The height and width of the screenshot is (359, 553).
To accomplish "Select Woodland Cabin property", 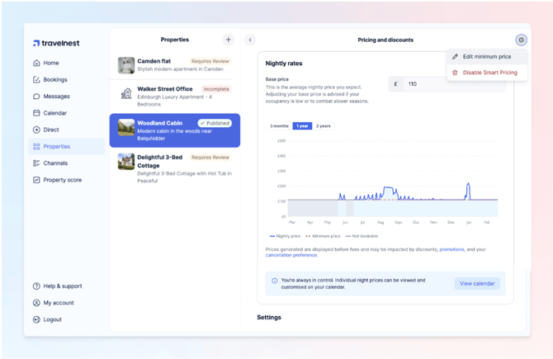I will click(175, 130).
